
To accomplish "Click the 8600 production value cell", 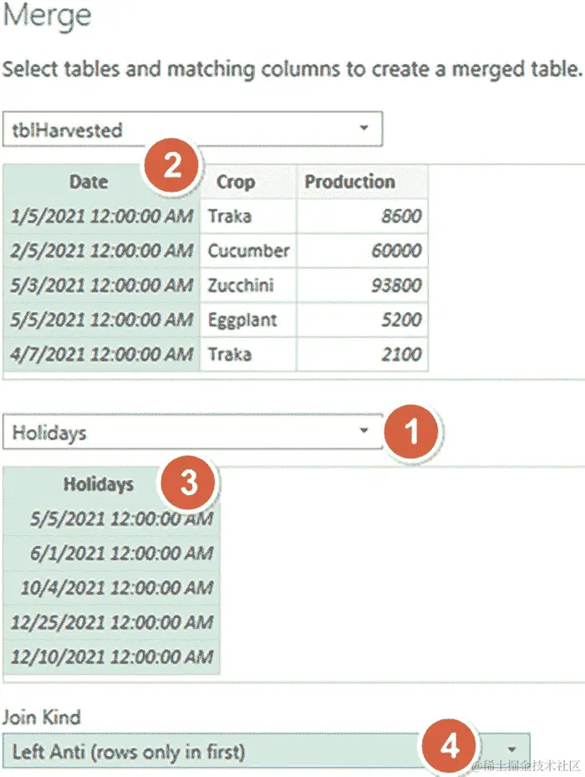I will point(362,216).
